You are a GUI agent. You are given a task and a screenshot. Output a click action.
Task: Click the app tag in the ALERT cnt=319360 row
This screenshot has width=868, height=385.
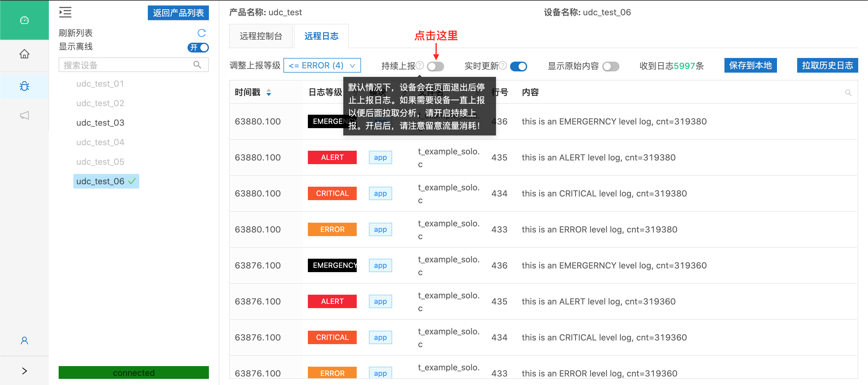[380, 301]
